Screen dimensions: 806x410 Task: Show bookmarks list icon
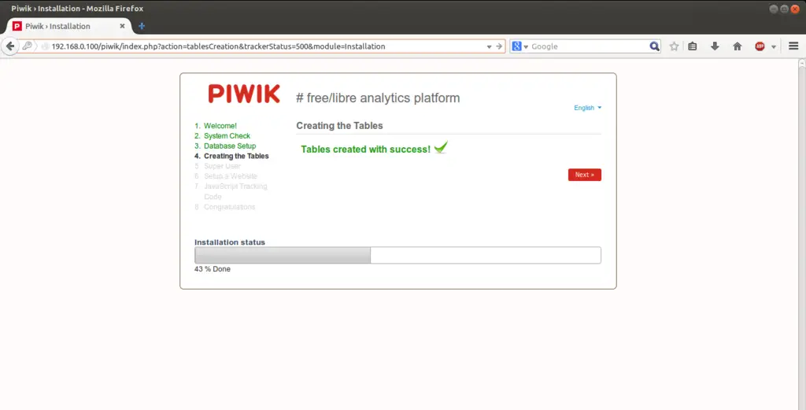click(693, 46)
